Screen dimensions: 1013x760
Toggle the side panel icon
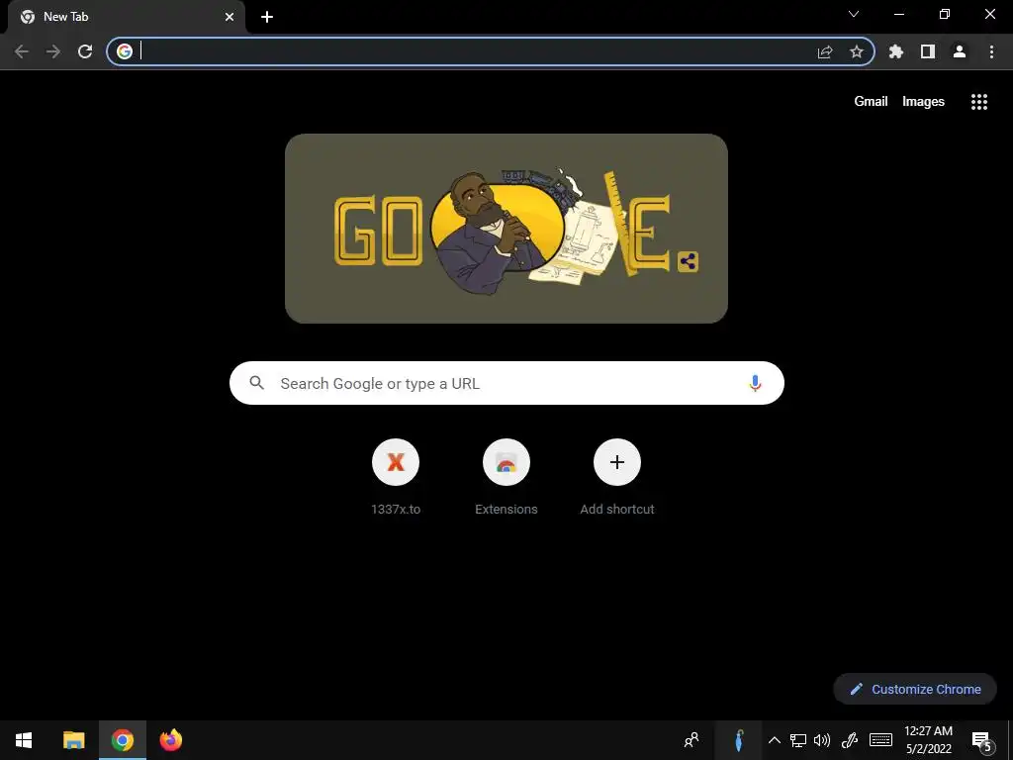[928, 51]
